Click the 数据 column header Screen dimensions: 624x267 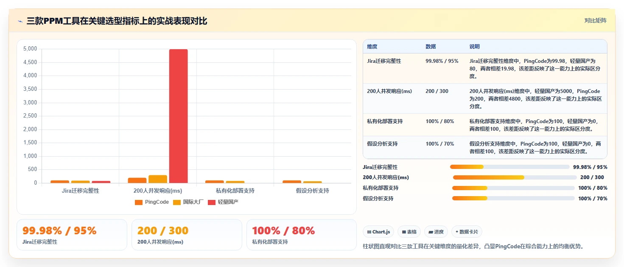click(431, 47)
